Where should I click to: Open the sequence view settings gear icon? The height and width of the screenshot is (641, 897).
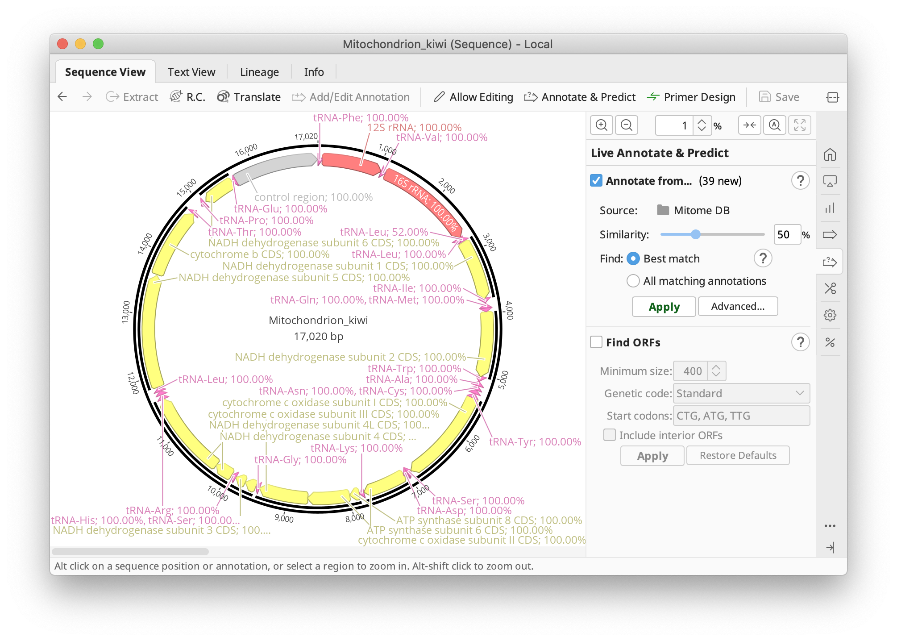click(x=831, y=316)
